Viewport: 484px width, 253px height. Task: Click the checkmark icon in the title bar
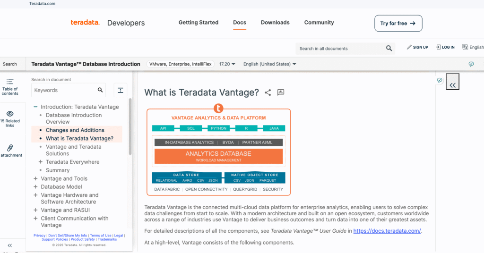(x=471, y=64)
